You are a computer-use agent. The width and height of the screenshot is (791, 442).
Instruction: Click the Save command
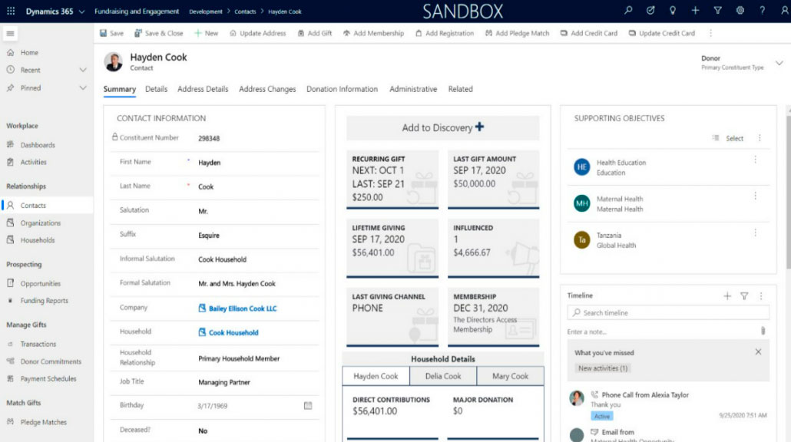pyautogui.click(x=111, y=33)
